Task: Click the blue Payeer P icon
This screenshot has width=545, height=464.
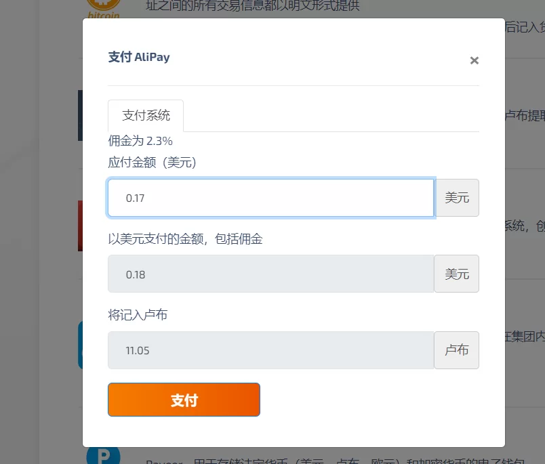Action: tap(103, 455)
